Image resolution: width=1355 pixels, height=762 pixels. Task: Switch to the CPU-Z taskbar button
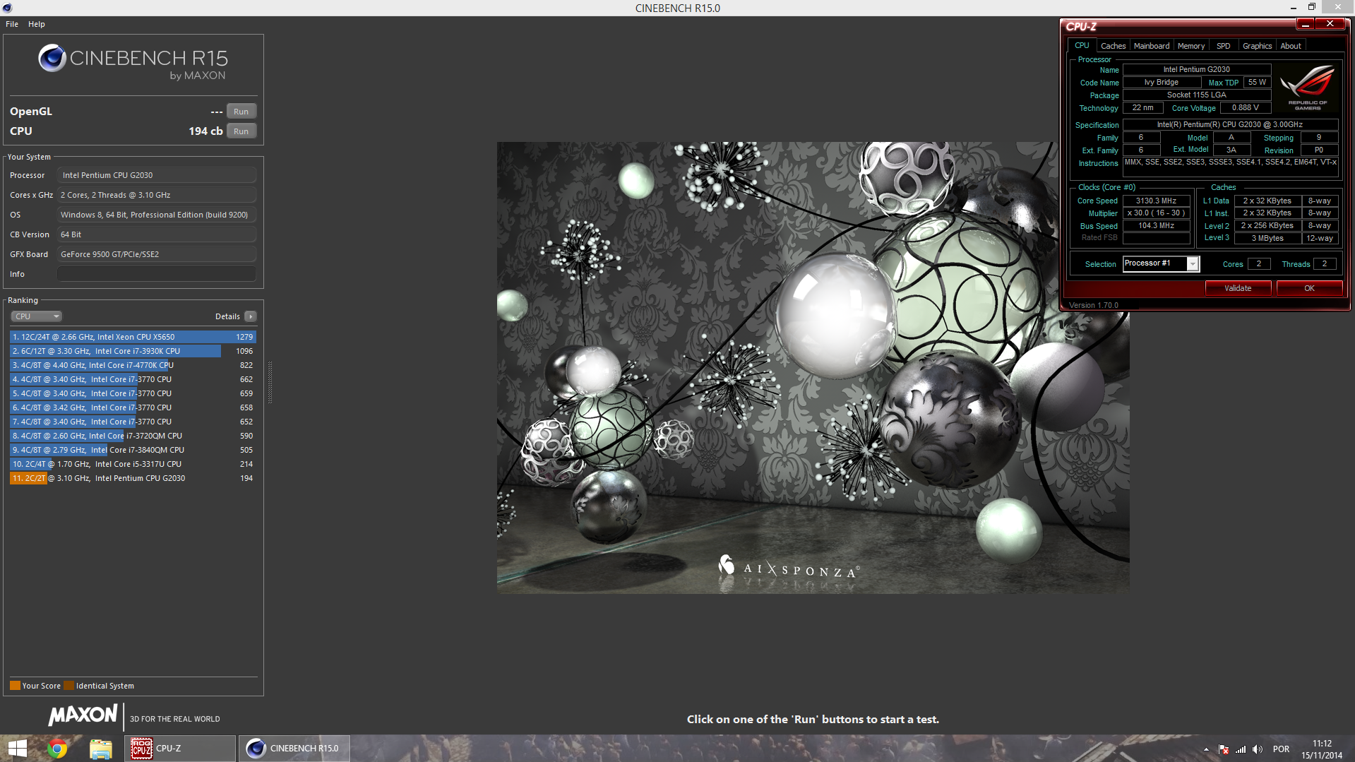[x=180, y=749]
